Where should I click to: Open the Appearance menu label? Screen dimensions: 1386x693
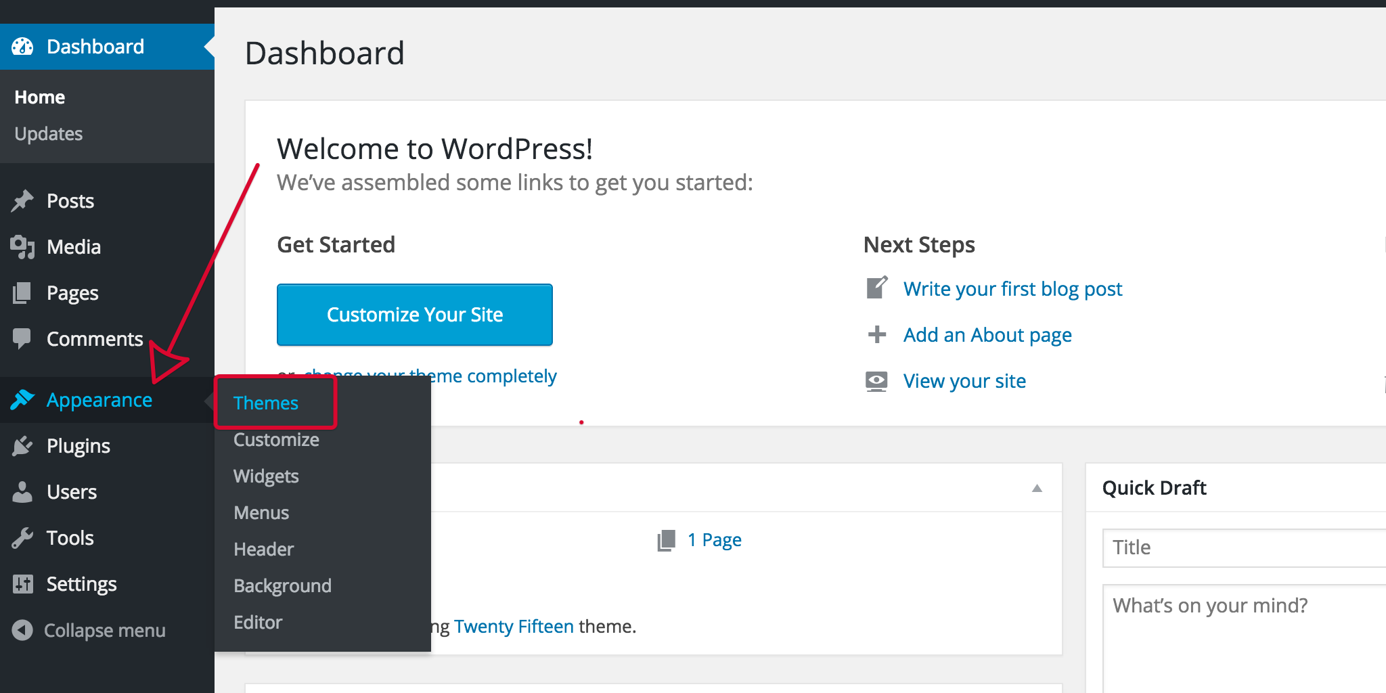pos(99,400)
